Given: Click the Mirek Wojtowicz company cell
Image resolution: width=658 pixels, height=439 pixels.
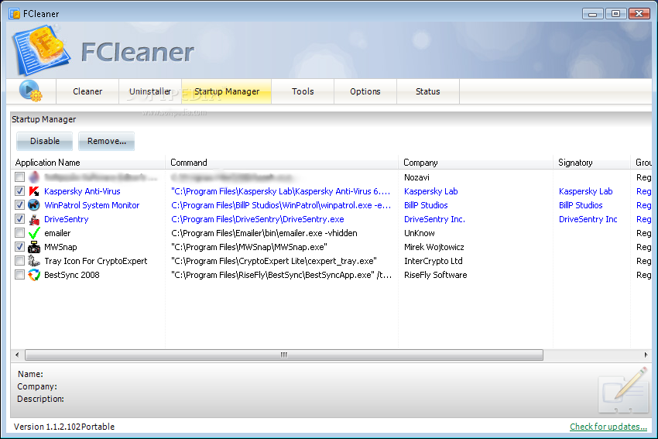Looking at the screenshot, I should coord(434,247).
